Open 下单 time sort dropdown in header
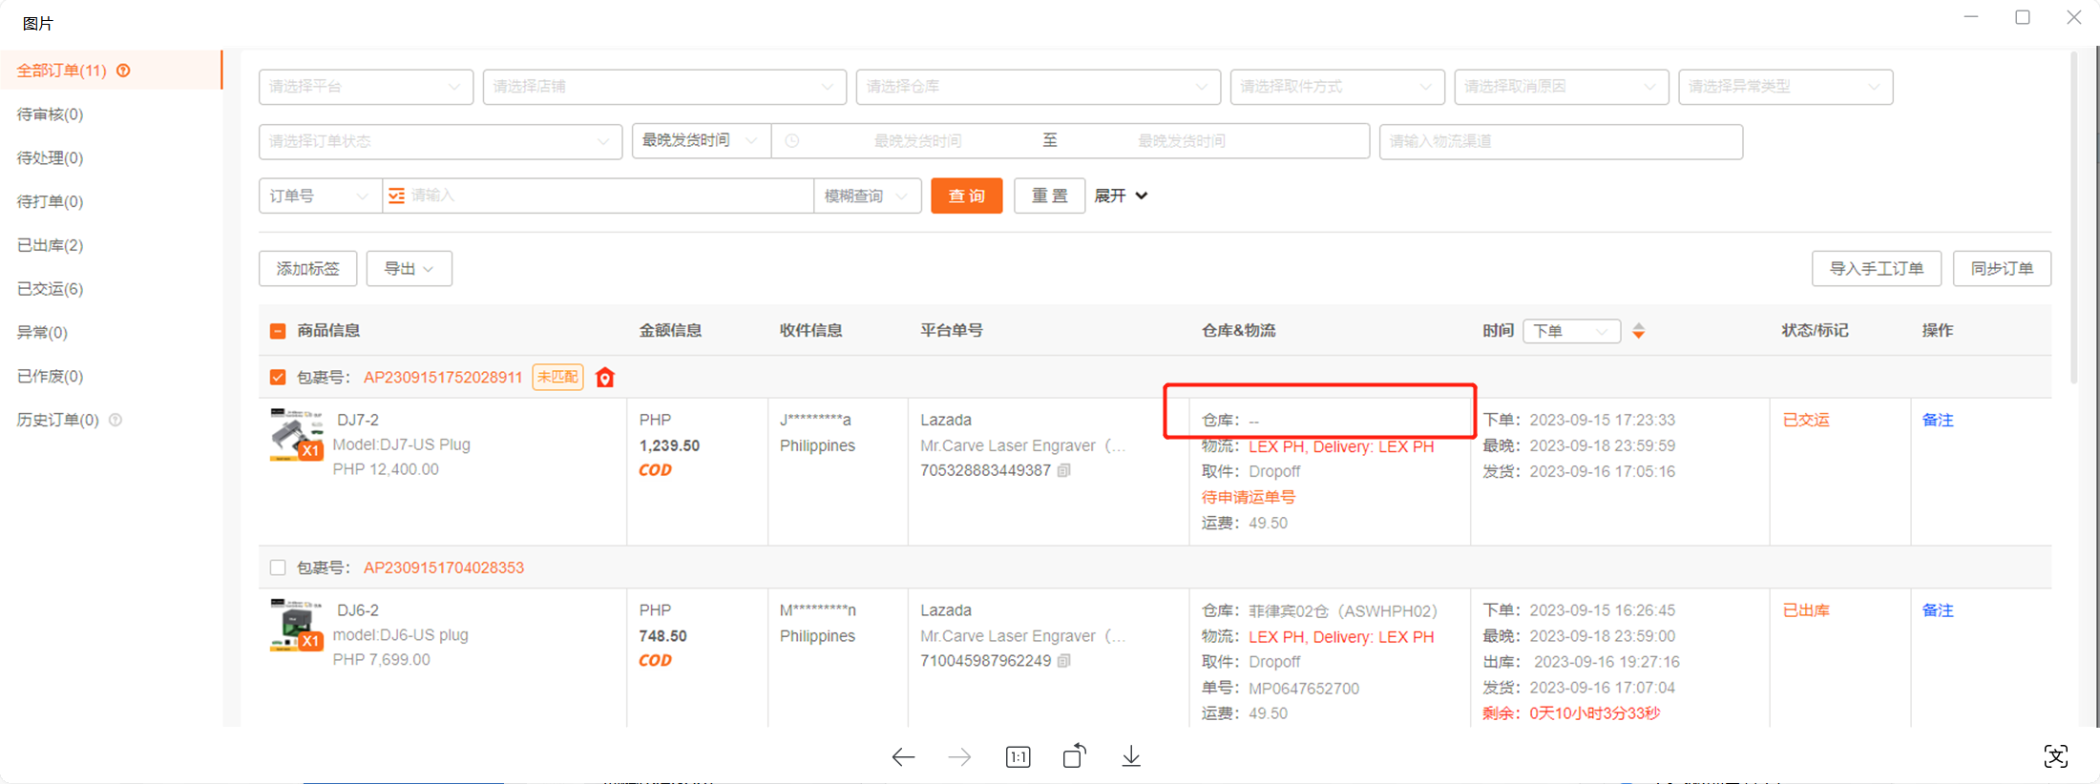This screenshot has height=784, width=2100. (1571, 331)
